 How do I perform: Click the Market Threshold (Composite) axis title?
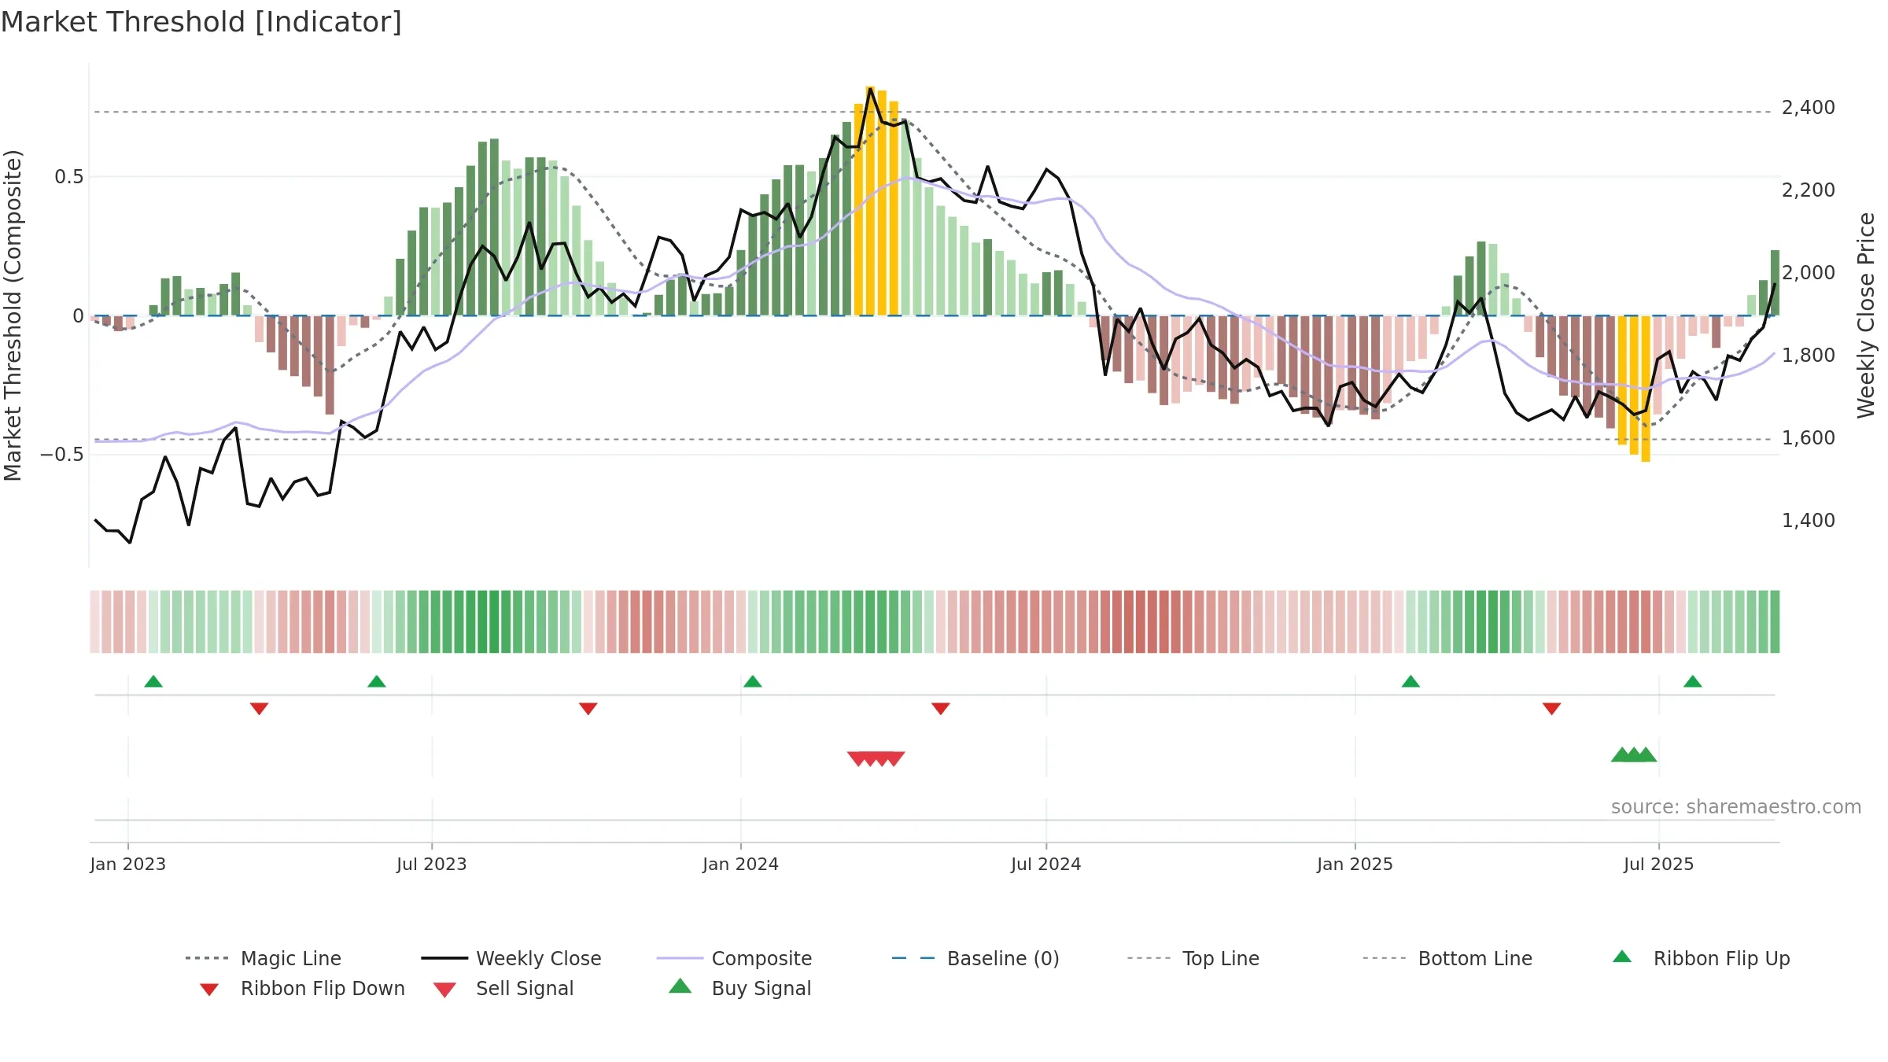[13, 315]
